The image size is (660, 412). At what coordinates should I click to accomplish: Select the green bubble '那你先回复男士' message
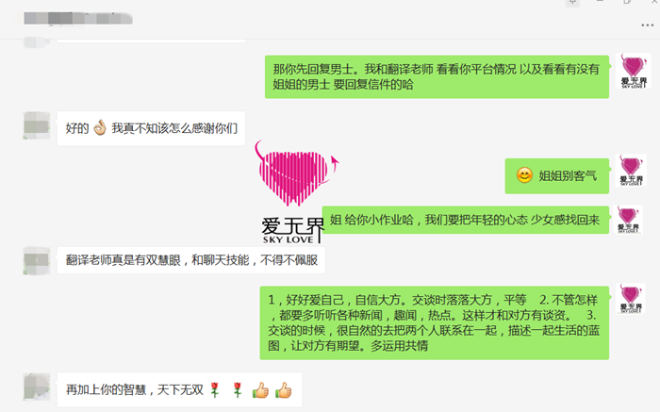point(437,77)
